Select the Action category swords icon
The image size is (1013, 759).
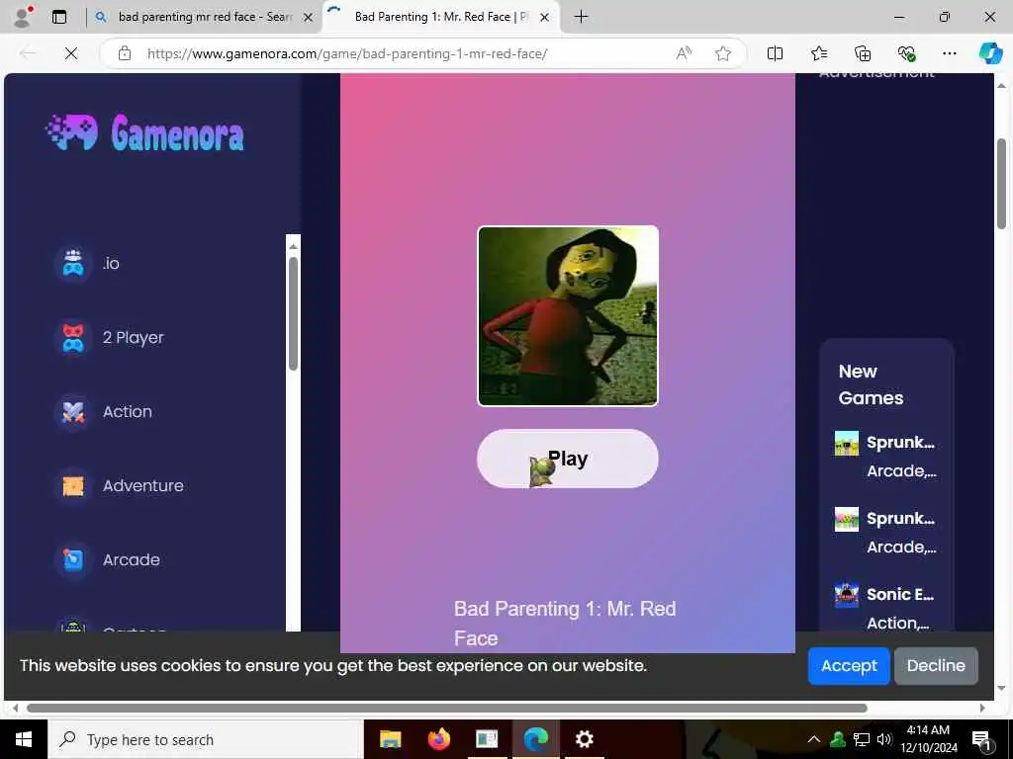(73, 412)
